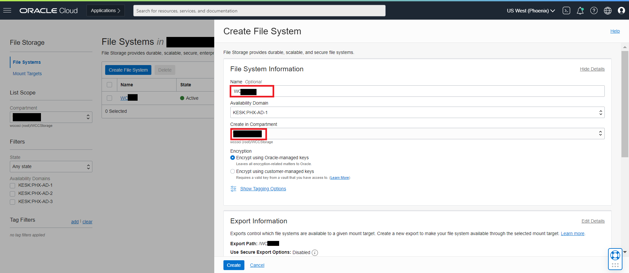The height and width of the screenshot is (273, 629).
Task: Click the 'no tag filters applied' text
Action: 28,235
